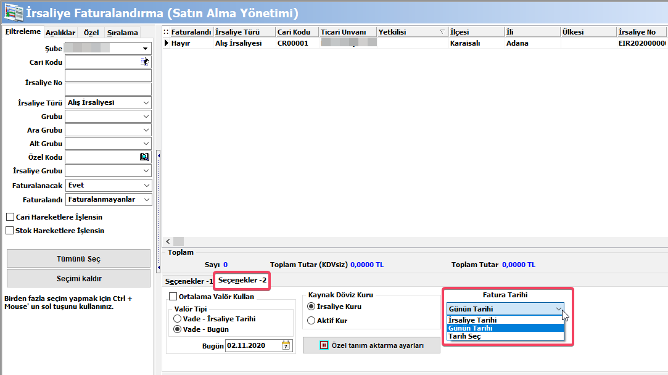Click the Ülkesi column header

coord(589,32)
